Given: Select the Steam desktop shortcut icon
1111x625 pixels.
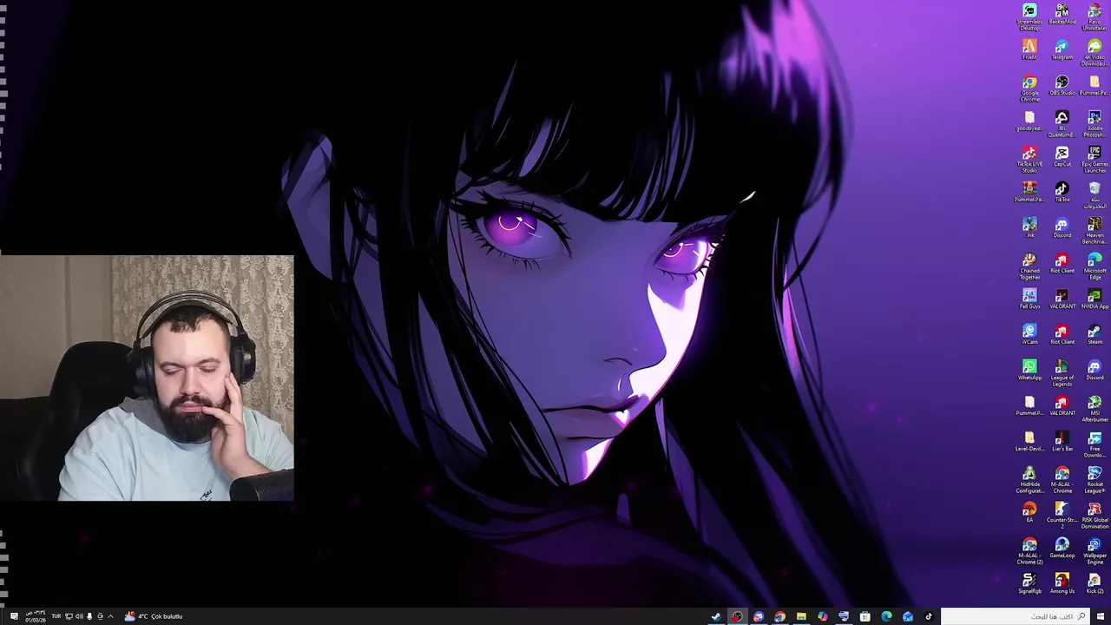Looking at the screenshot, I should tap(1095, 334).
